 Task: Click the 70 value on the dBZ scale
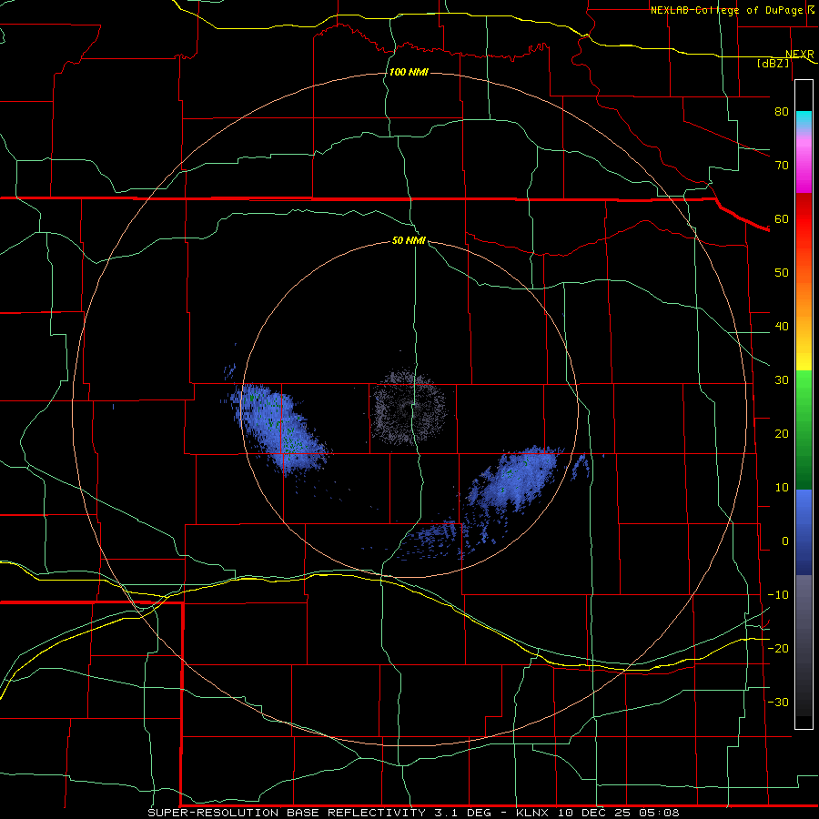click(782, 166)
